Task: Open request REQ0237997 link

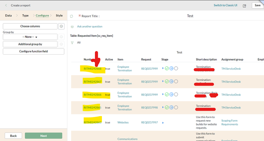Action: click(150, 122)
